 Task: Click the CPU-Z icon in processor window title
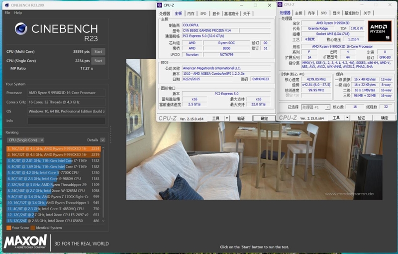[280, 4]
